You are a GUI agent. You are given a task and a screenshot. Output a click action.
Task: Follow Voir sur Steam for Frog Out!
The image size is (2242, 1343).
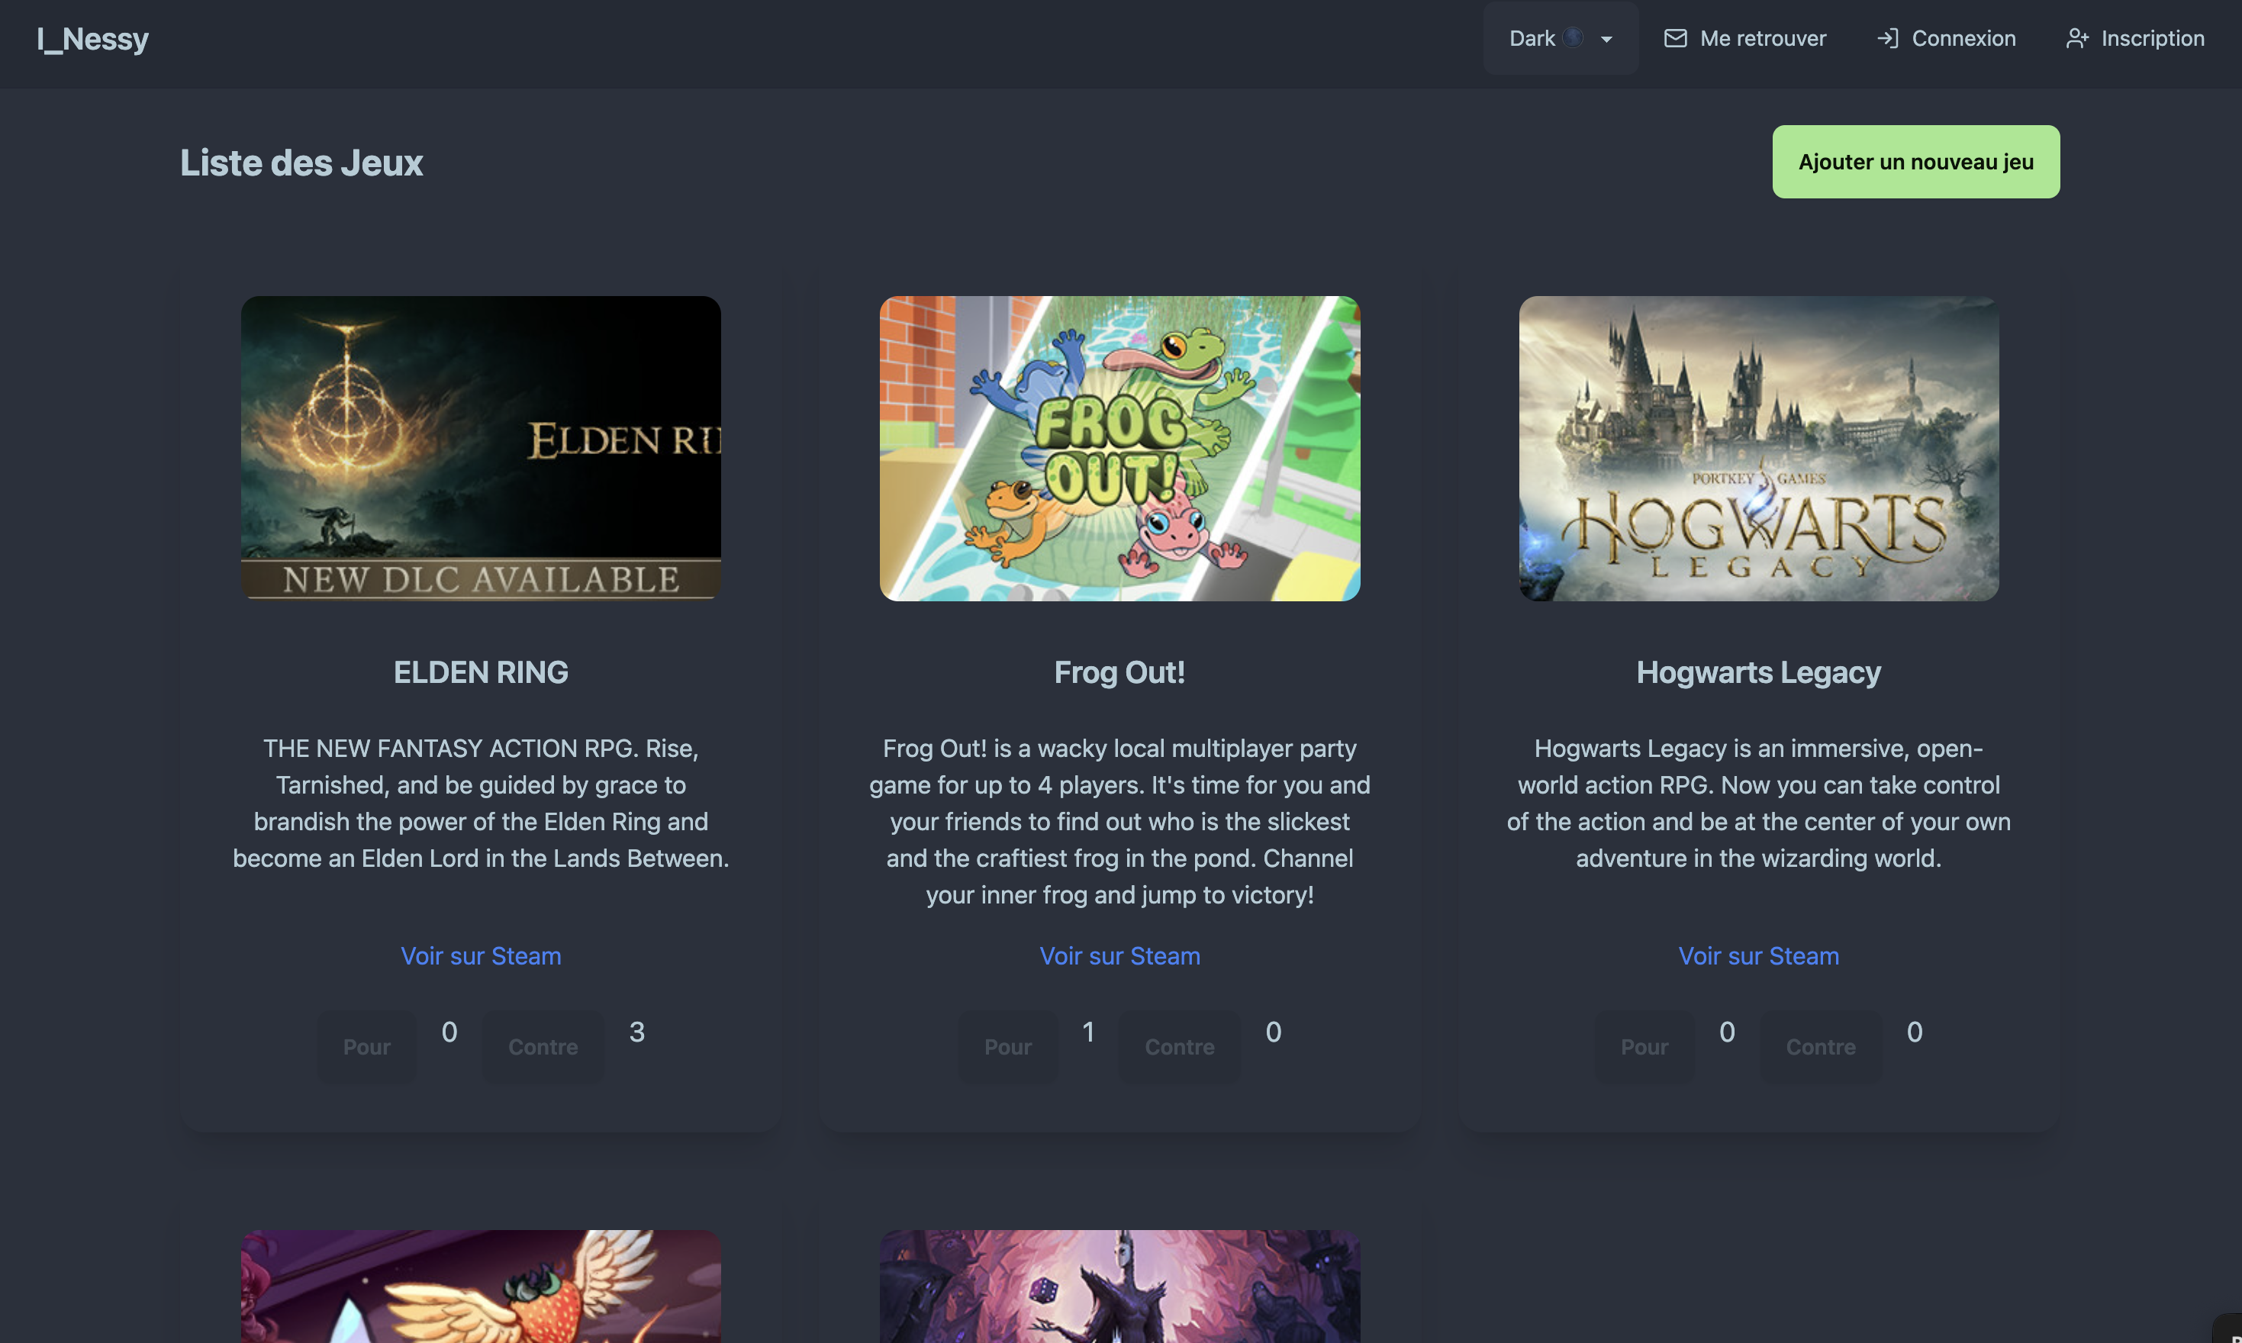(x=1119, y=955)
